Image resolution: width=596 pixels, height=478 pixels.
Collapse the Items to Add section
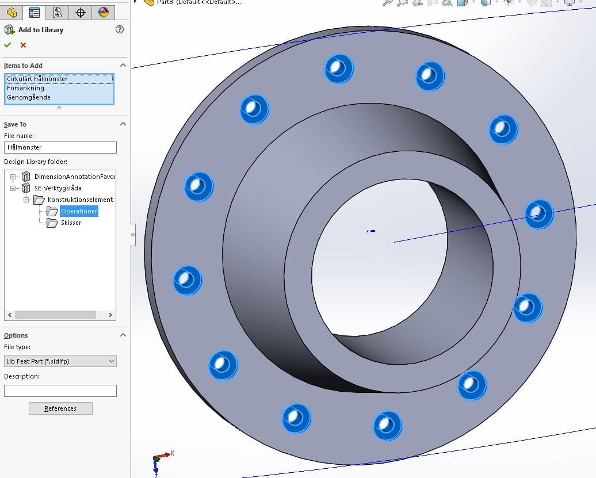tap(123, 66)
